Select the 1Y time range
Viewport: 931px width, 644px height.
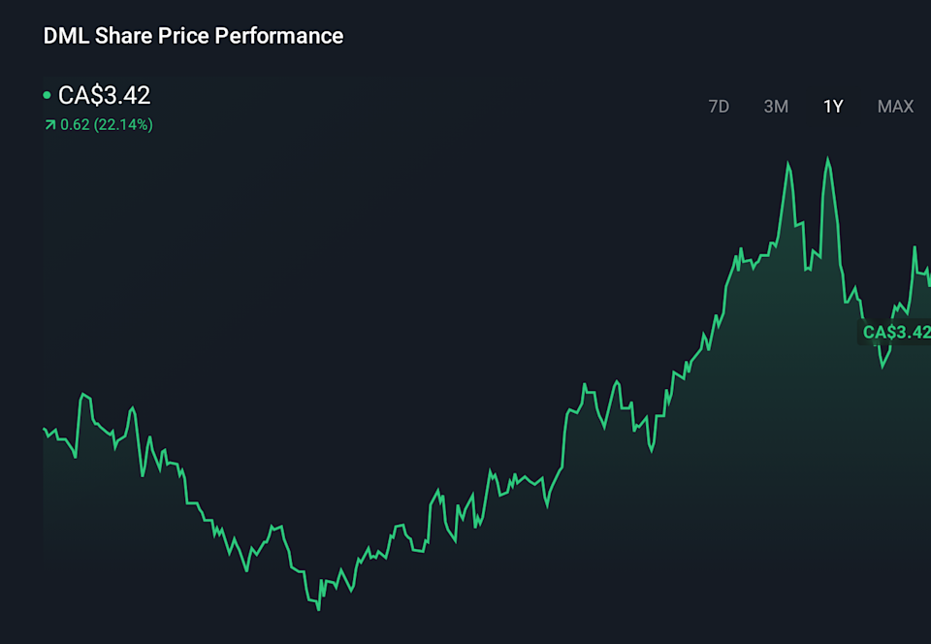[x=832, y=107]
